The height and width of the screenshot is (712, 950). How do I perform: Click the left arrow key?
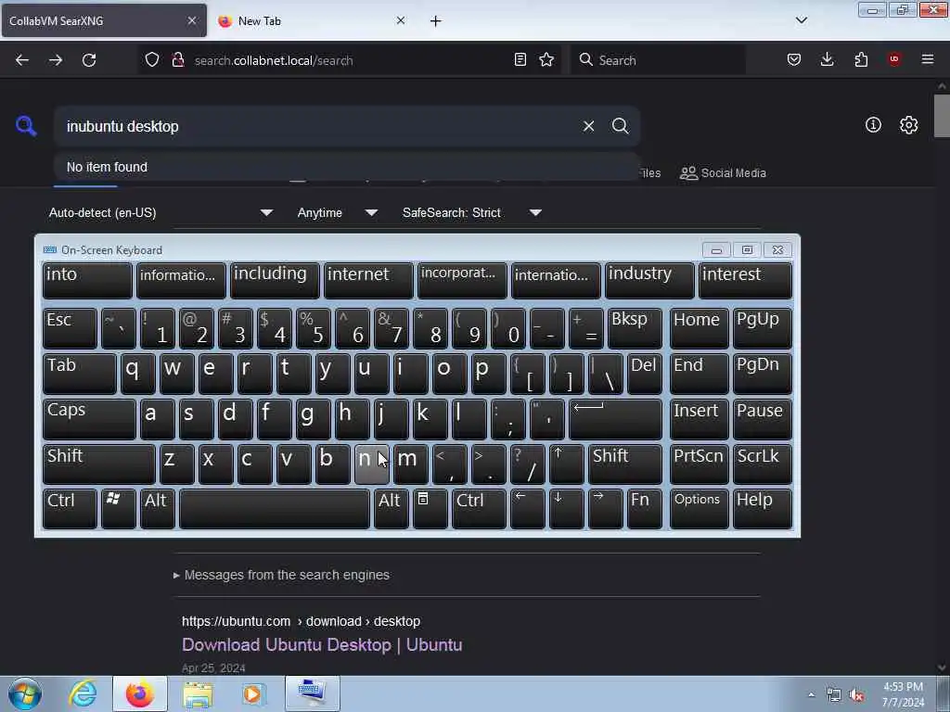pyautogui.click(x=528, y=509)
